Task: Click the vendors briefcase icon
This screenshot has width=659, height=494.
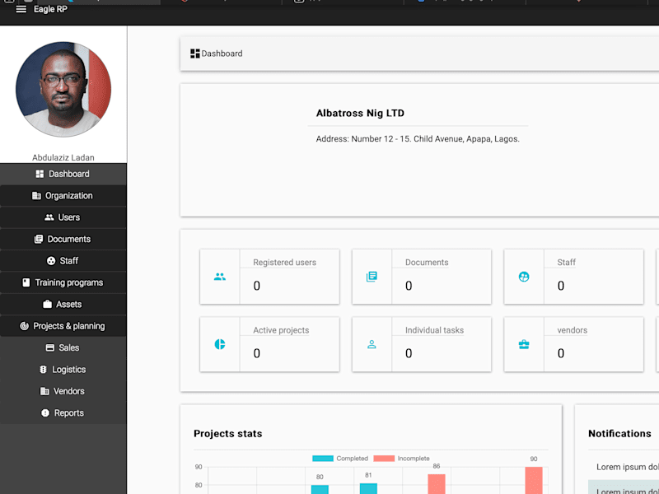Action: click(x=524, y=344)
